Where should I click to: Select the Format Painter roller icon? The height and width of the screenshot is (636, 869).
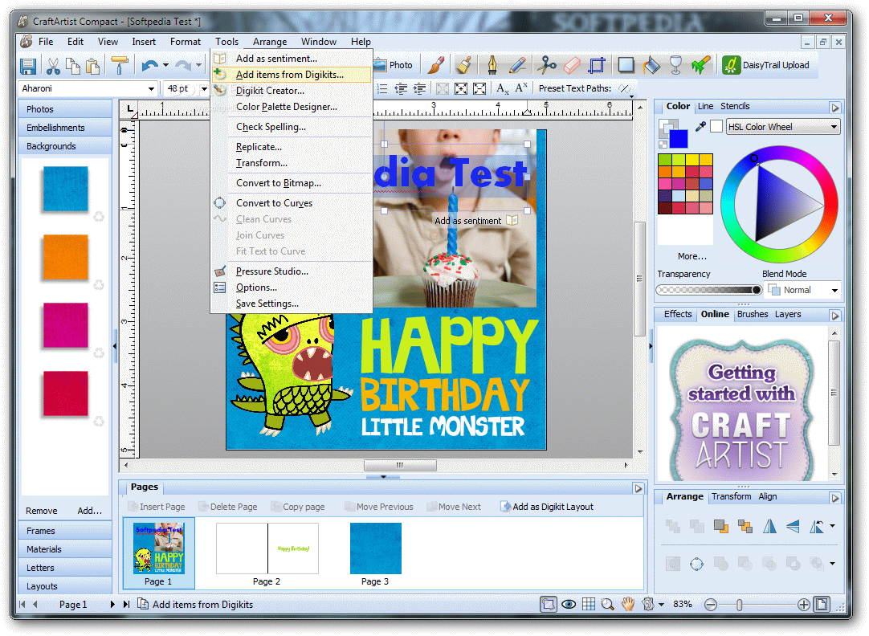(119, 65)
